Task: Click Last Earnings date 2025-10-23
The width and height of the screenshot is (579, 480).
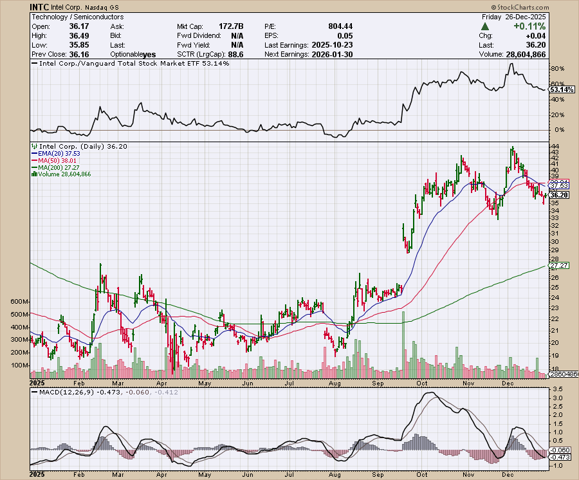Action: click(x=333, y=45)
